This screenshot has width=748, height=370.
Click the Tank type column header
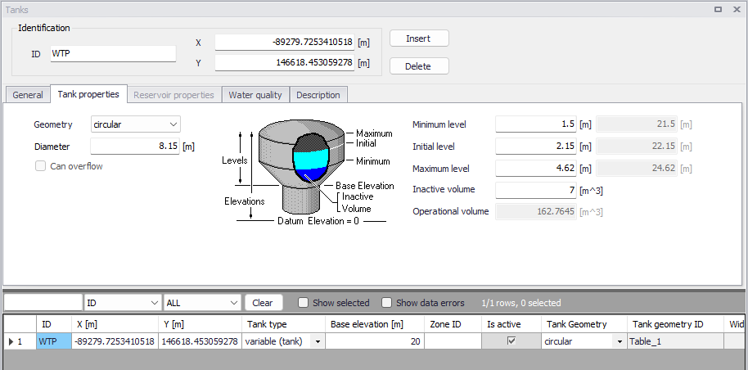pyautogui.click(x=283, y=324)
